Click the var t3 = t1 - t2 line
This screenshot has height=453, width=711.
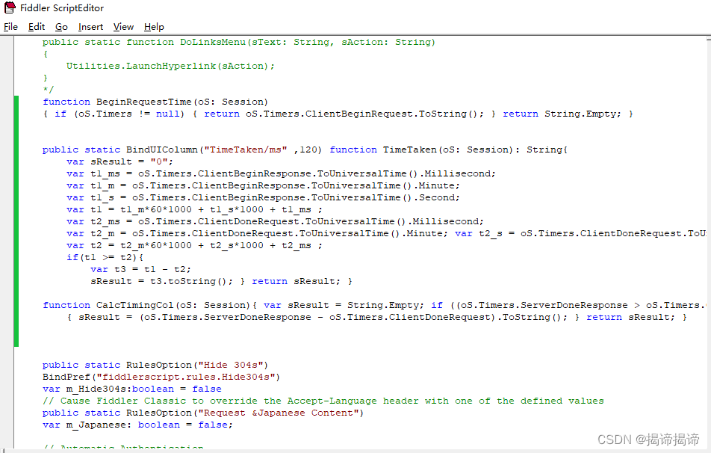(x=140, y=269)
